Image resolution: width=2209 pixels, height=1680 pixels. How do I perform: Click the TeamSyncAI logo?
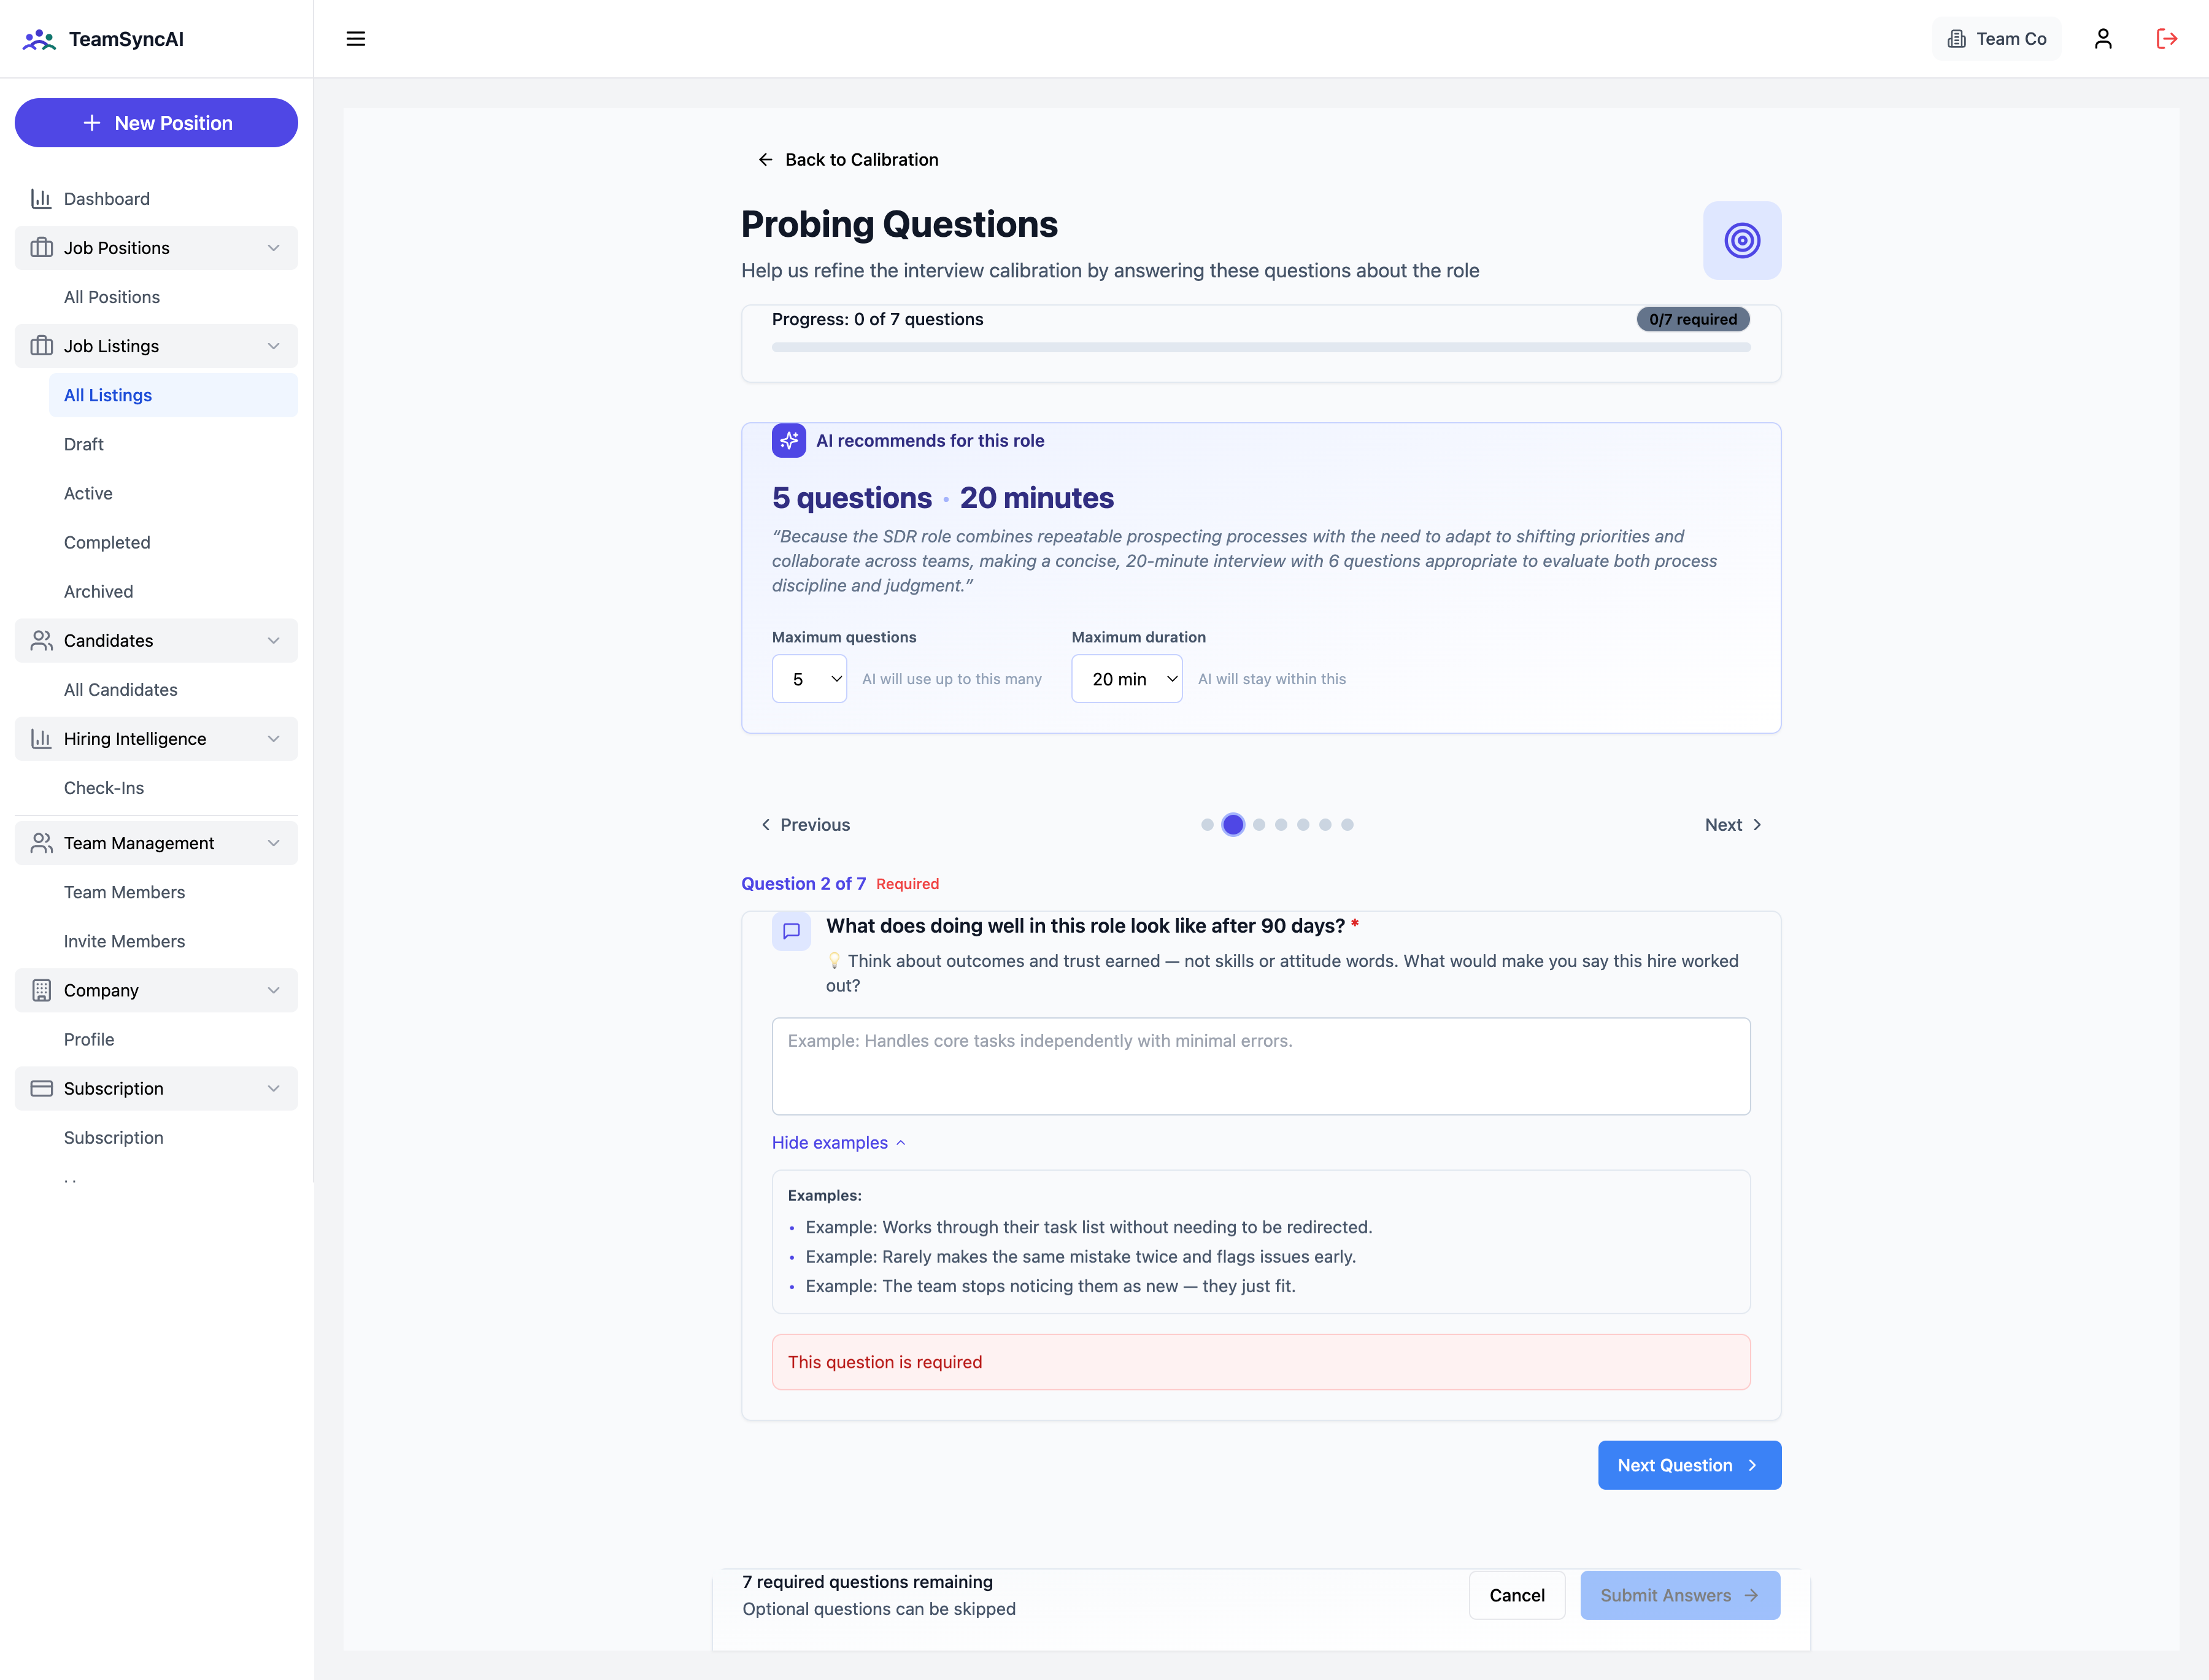(x=40, y=39)
